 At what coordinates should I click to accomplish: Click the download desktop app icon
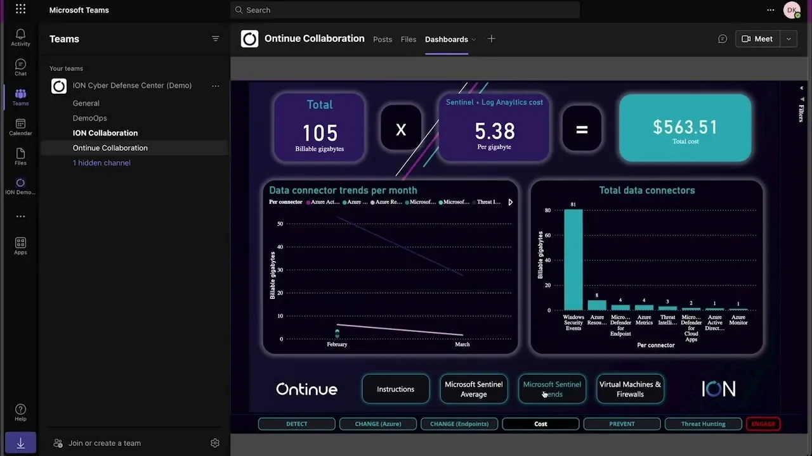(x=20, y=443)
